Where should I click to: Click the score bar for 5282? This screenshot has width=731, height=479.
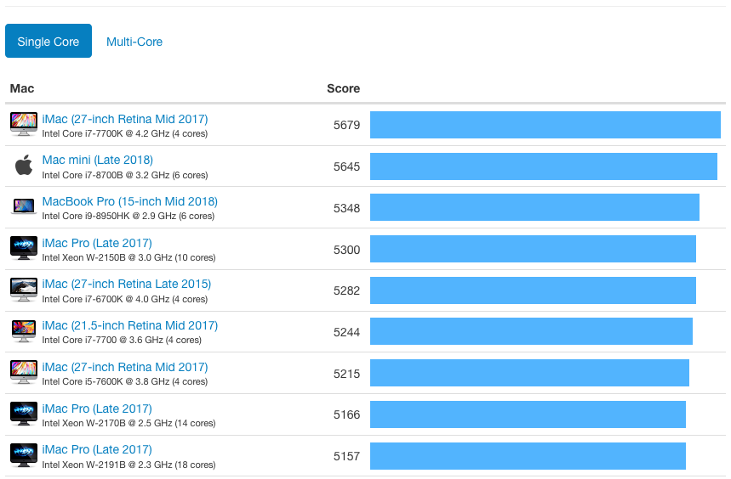tap(533, 290)
